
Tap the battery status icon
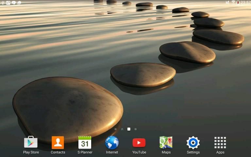(238, 3)
